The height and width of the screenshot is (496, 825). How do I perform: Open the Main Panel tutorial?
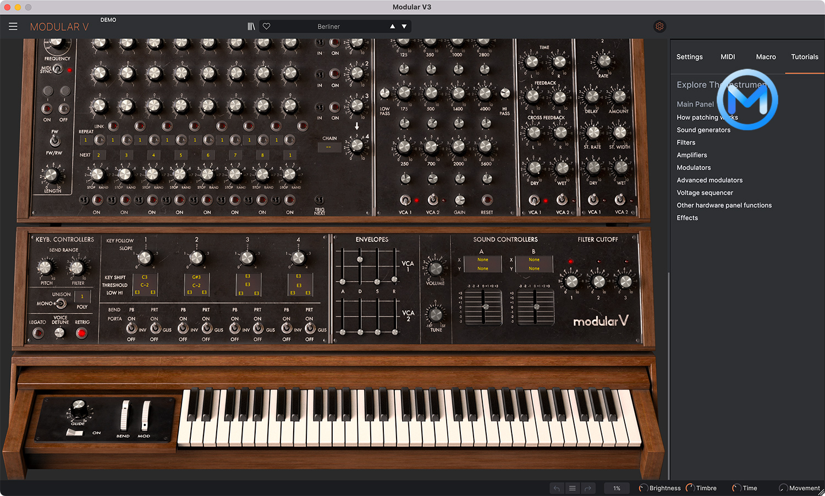point(695,104)
